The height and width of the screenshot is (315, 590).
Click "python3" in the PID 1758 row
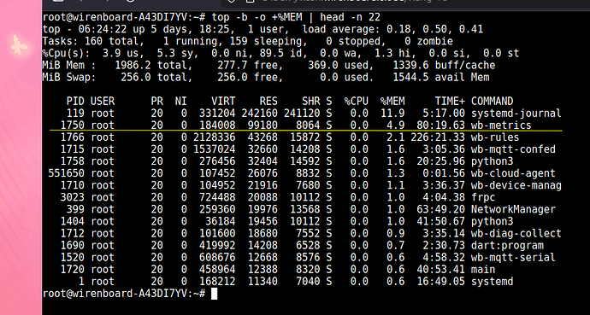click(493, 161)
